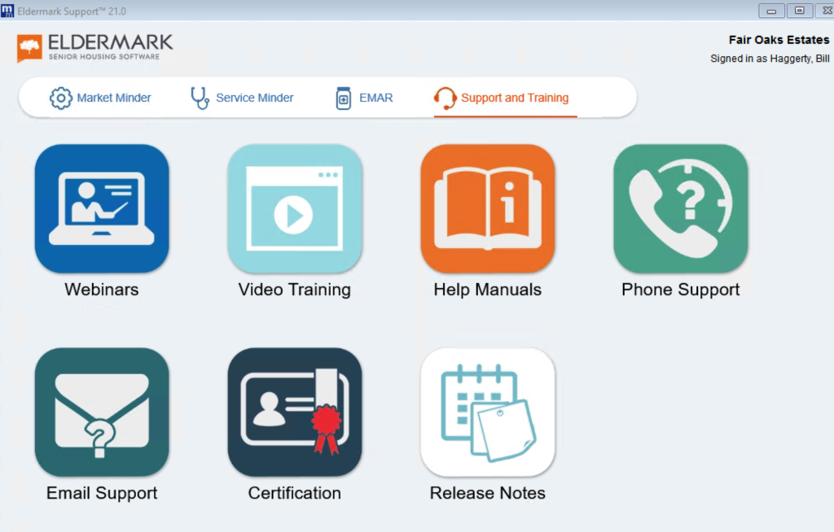Click the Market Minder gear icon

(60, 98)
